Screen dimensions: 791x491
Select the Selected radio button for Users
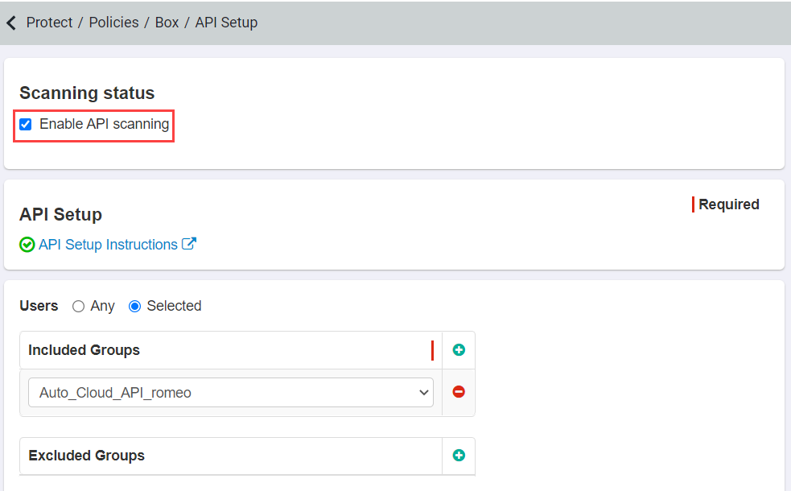pyautogui.click(x=134, y=306)
